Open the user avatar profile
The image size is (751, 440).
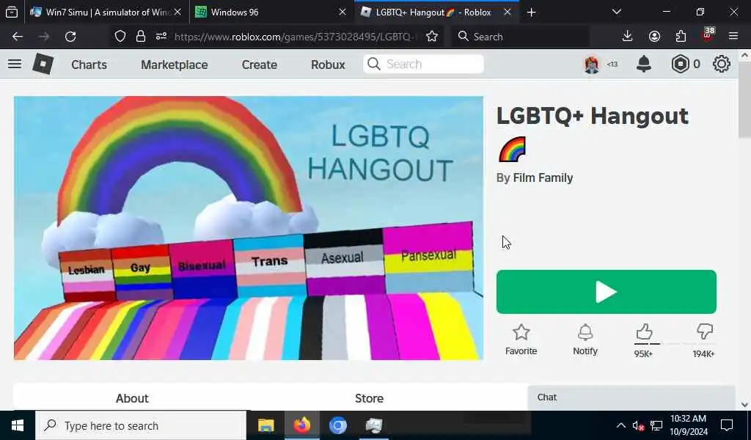click(x=592, y=64)
